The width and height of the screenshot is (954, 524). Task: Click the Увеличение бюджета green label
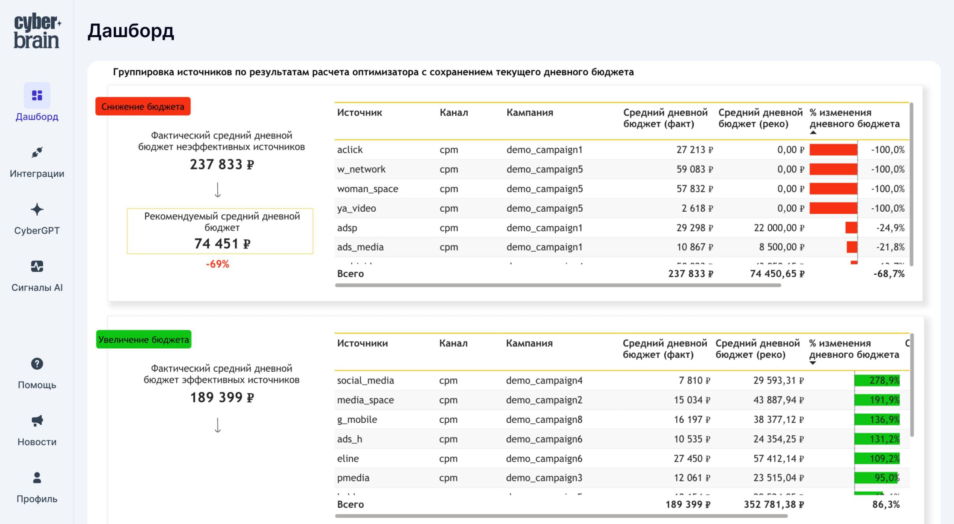pyautogui.click(x=143, y=340)
